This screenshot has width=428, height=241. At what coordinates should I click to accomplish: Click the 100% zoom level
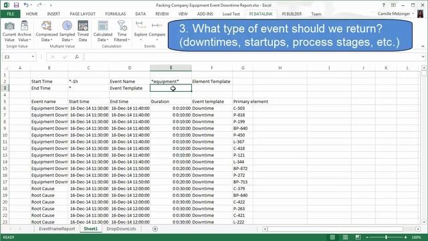coord(416,237)
